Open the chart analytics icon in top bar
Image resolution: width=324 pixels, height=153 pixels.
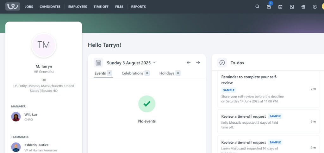point(292,7)
